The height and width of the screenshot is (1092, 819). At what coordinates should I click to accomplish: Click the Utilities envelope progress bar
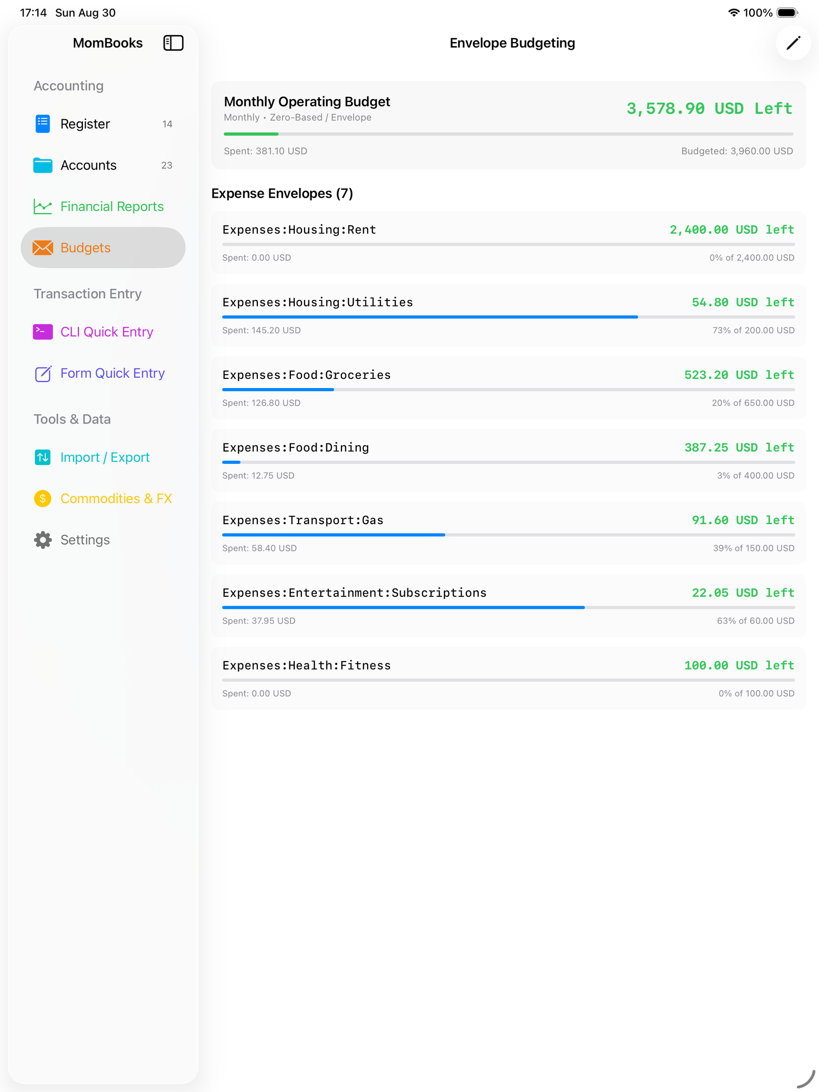pyautogui.click(x=508, y=317)
